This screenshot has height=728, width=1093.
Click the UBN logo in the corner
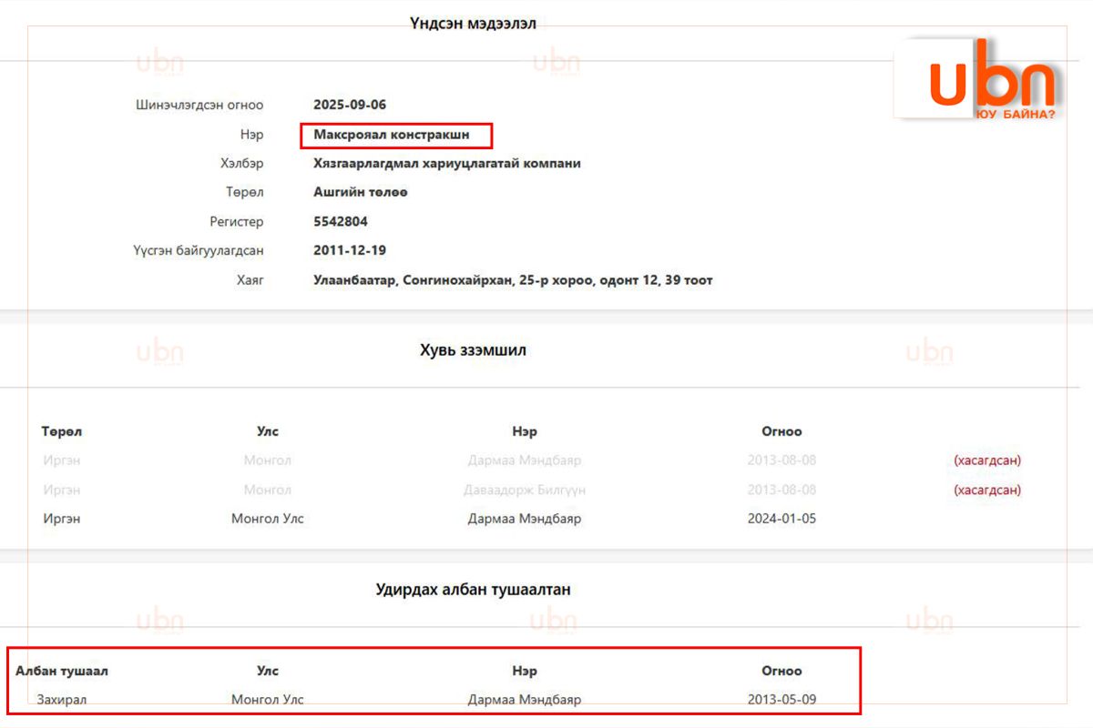991,80
